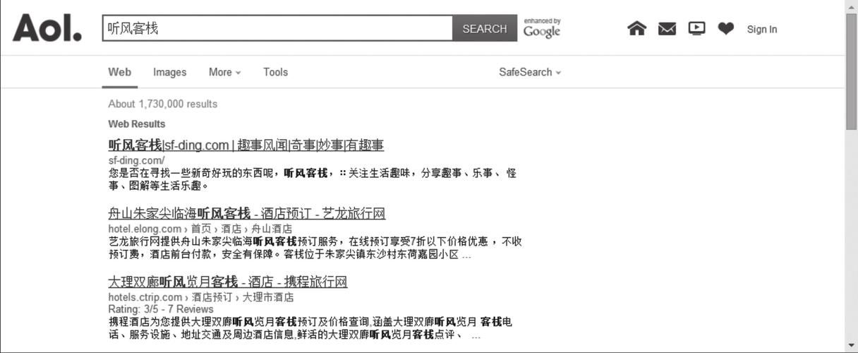Click the sf-ding.com/ URL text
The height and width of the screenshot is (353, 858).
pyautogui.click(x=136, y=160)
